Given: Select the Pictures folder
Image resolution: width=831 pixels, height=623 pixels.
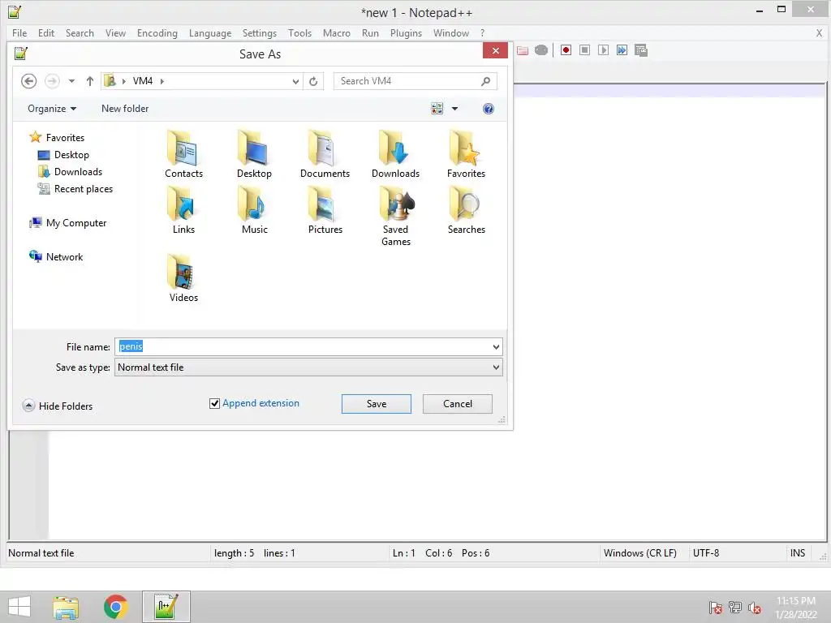Looking at the screenshot, I should click(x=325, y=210).
